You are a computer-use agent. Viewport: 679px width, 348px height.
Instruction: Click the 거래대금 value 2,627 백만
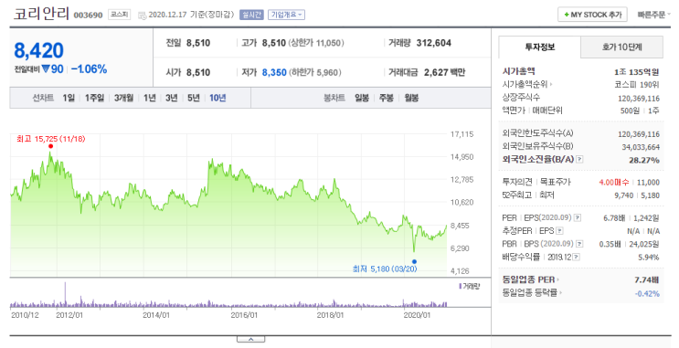point(444,72)
